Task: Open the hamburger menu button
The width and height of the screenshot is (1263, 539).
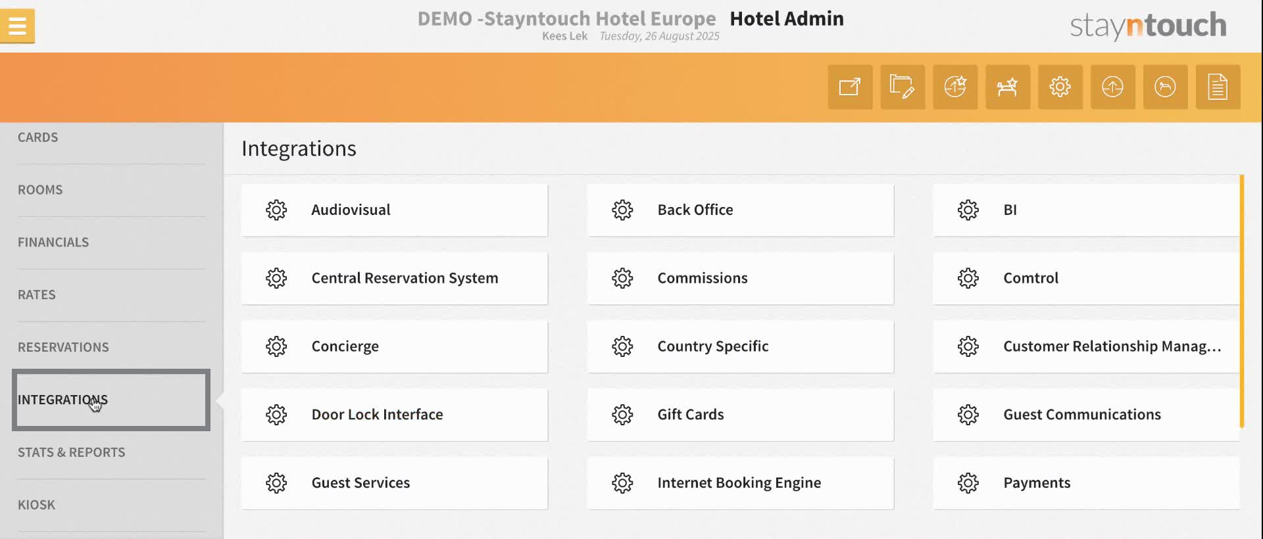Action: coord(17,26)
